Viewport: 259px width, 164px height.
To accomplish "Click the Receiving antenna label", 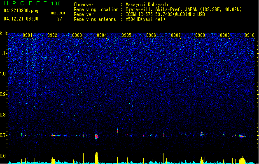I will coord(95,19).
